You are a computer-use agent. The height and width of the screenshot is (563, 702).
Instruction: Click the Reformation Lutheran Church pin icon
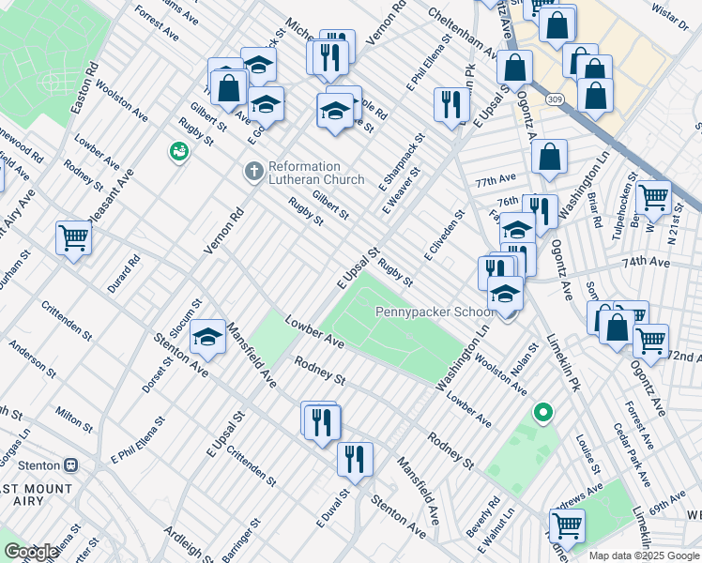[253, 173]
